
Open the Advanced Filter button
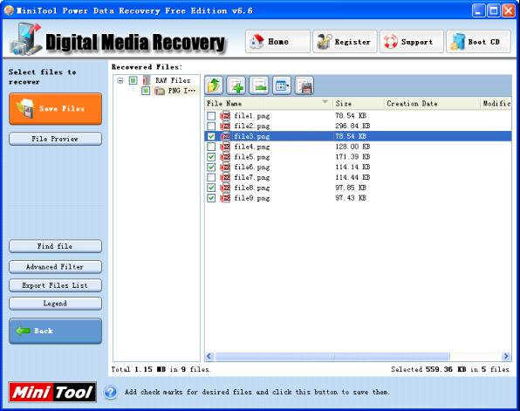click(55, 267)
